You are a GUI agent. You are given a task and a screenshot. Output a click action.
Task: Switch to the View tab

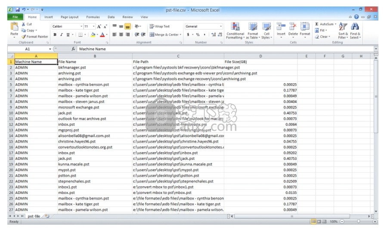click(144, 17)
